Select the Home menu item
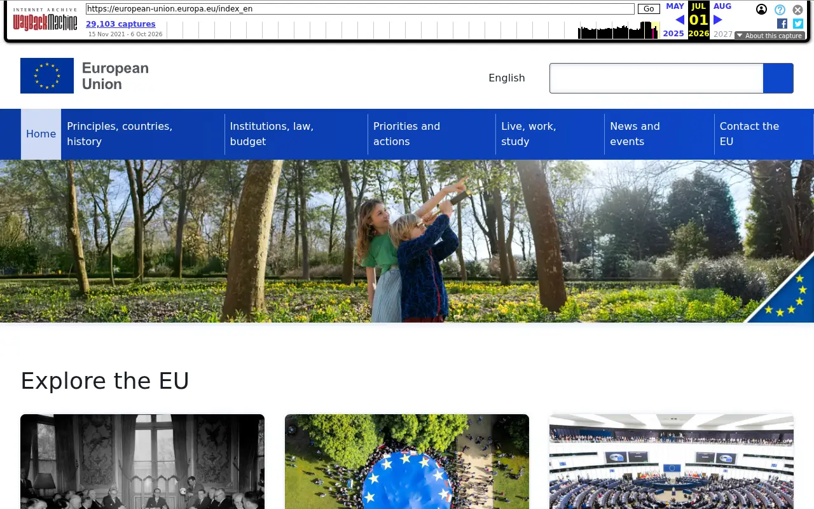The width and height of the screenshot is (814, 509). click(x=41, y=134)
